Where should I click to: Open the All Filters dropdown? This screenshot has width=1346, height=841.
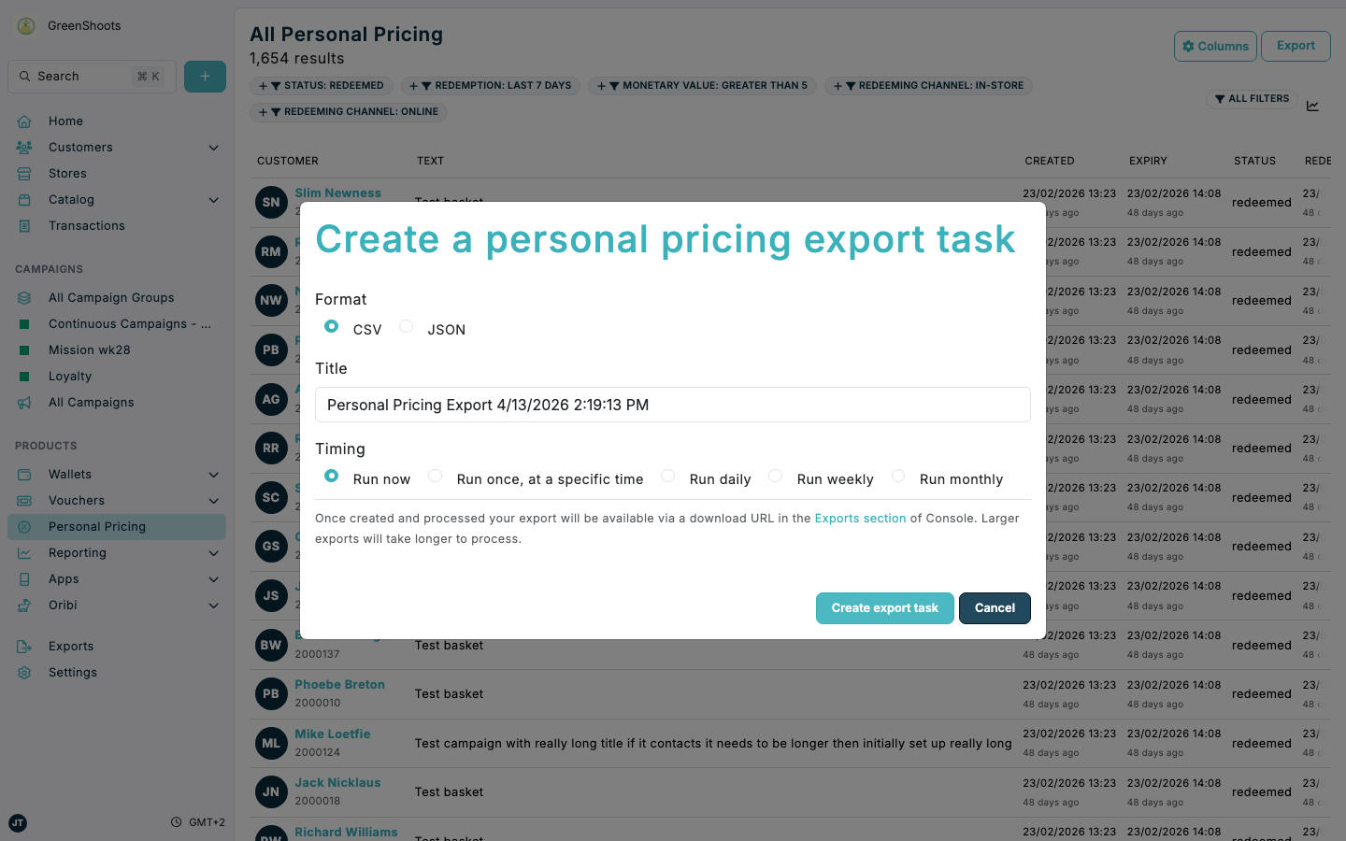(1252, 98)
